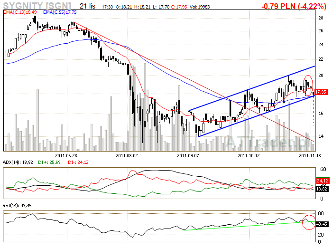Click the 16 price axis label
The width and height of the screenshot is (332, 248).
click(321, 114)
